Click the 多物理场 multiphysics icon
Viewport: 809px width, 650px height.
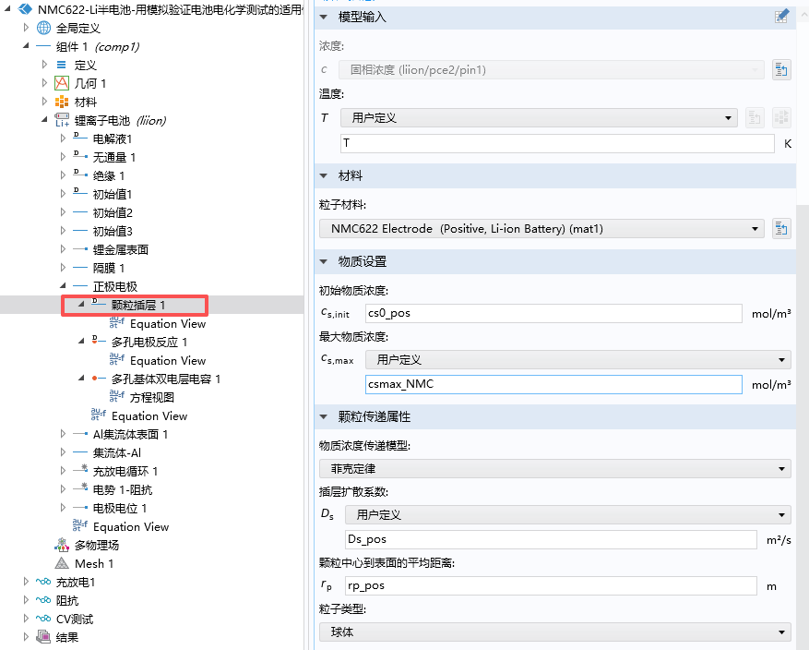point(62,545)
